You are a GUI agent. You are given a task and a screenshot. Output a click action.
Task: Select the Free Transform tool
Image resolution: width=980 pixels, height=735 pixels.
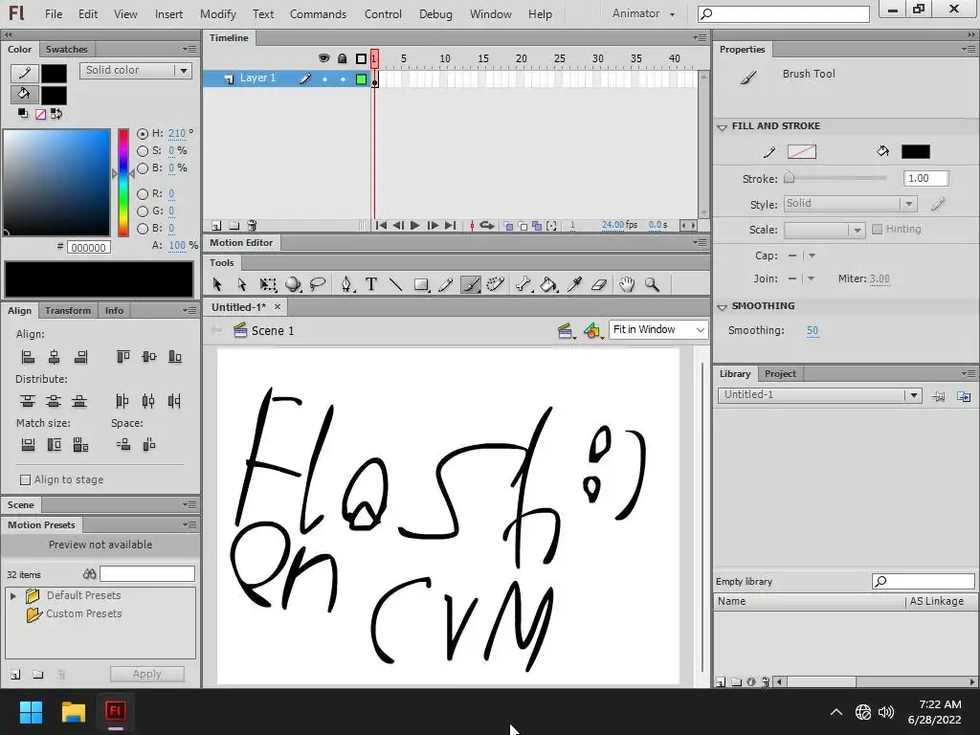pyautogui.click(x=268, y=284)
